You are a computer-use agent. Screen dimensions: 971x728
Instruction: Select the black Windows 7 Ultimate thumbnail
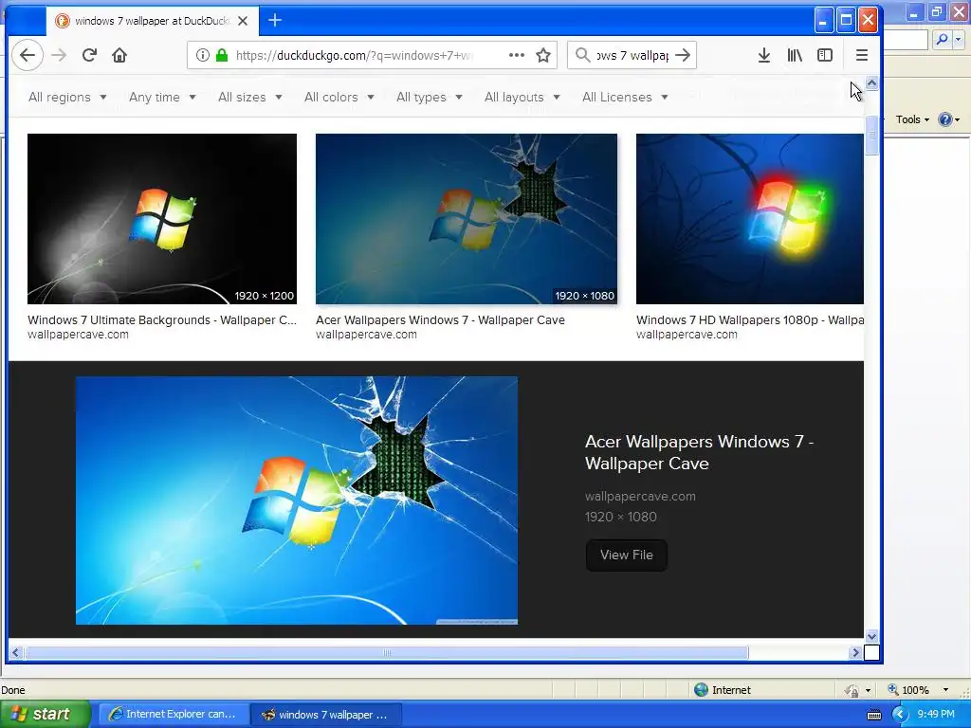click(161, 219)
